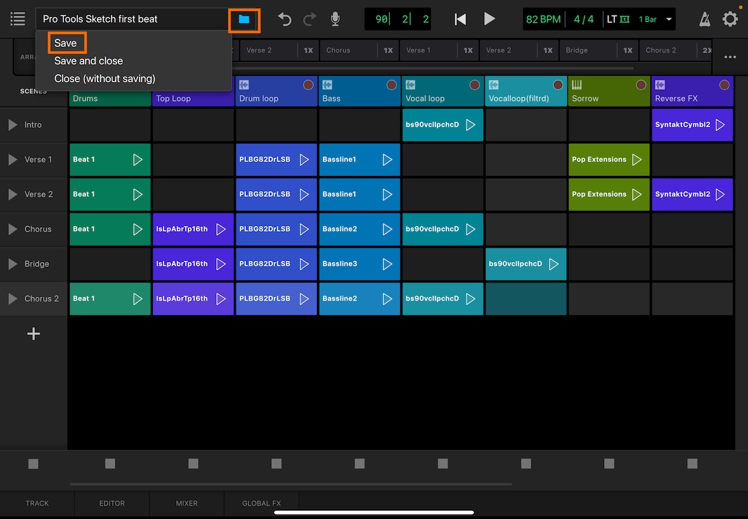
Task: Play IsLpAbrTp16th clip in Chorus row
Action: (221, 229)
